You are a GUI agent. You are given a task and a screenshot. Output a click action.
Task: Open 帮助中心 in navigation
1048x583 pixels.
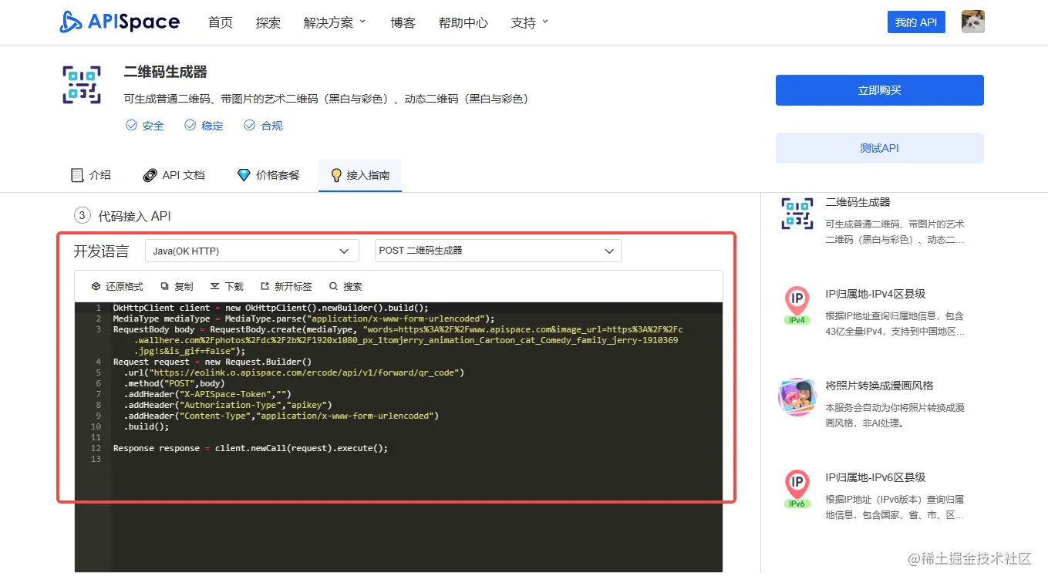click(x=463, y=22)
